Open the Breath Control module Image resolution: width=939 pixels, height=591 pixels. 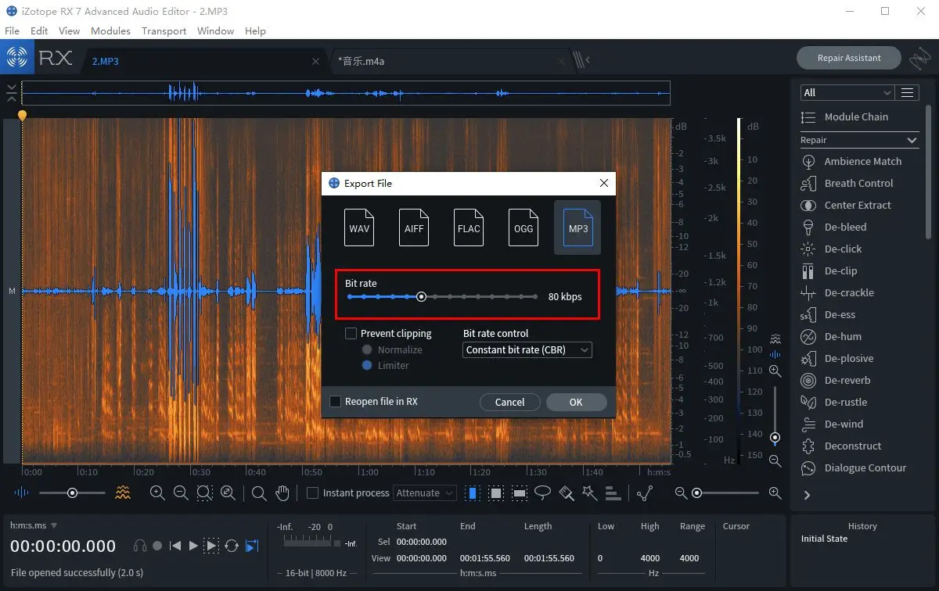847,183
